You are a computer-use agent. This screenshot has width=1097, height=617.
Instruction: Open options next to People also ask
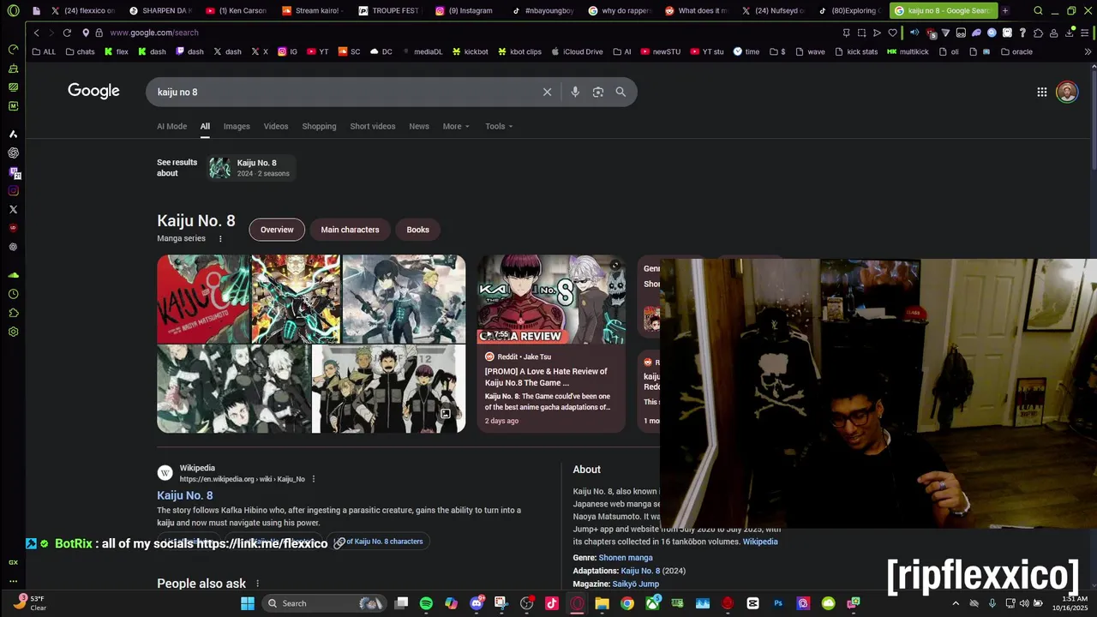[257, 584]
